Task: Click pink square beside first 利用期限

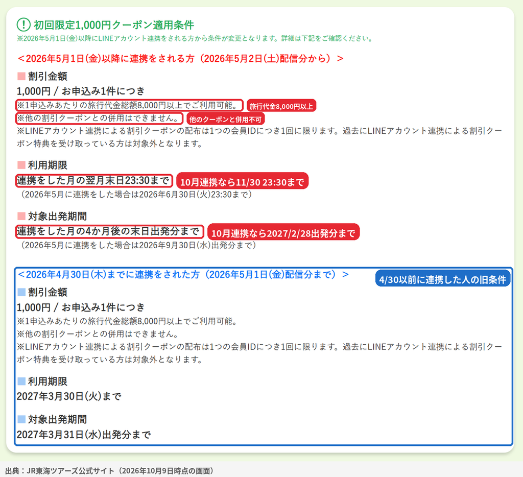Action: (x=21, y=165)
